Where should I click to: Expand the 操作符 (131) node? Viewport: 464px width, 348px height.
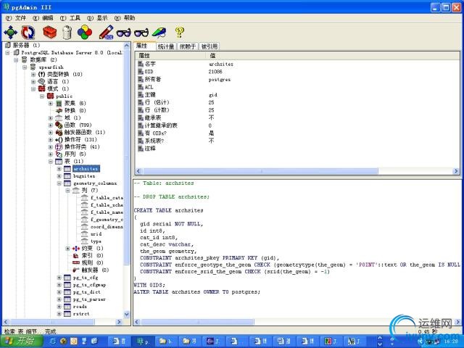[51, 139]
